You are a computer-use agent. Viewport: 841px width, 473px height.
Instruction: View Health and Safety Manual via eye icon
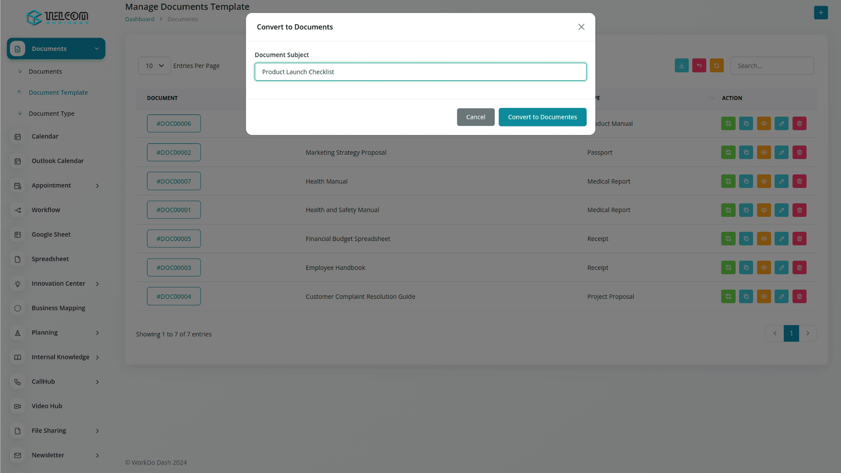tap(764, 210)
